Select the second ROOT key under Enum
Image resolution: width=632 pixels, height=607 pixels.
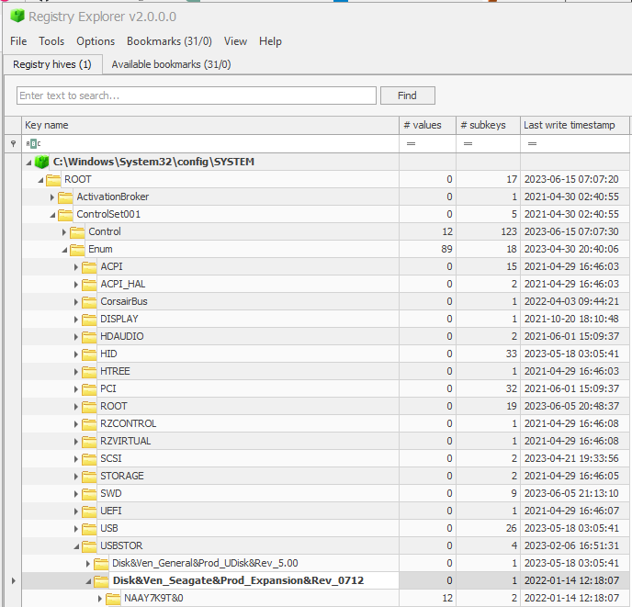[x=114, y=406]
